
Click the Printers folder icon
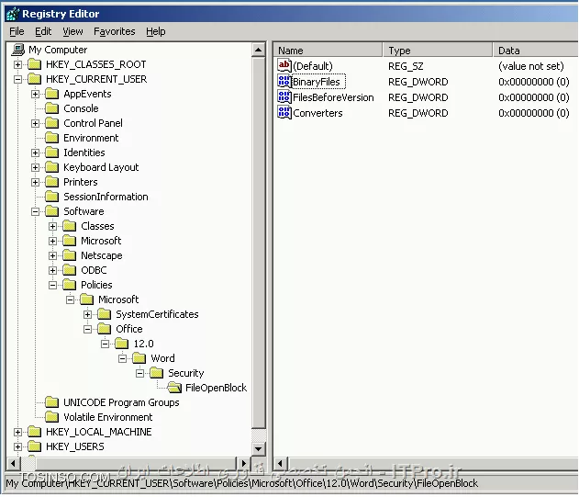[52, 182]
